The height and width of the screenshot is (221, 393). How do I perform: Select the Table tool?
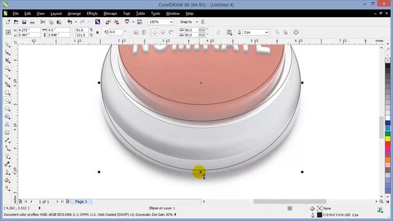[7, 133]
